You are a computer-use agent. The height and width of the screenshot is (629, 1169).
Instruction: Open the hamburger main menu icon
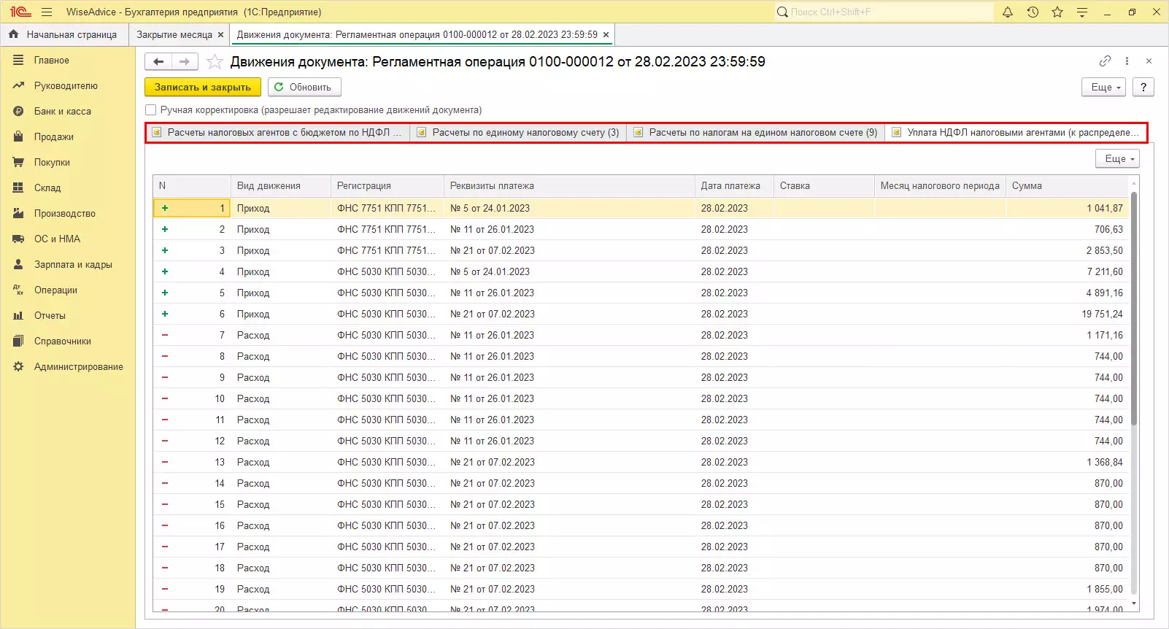[x=47, y=12]
